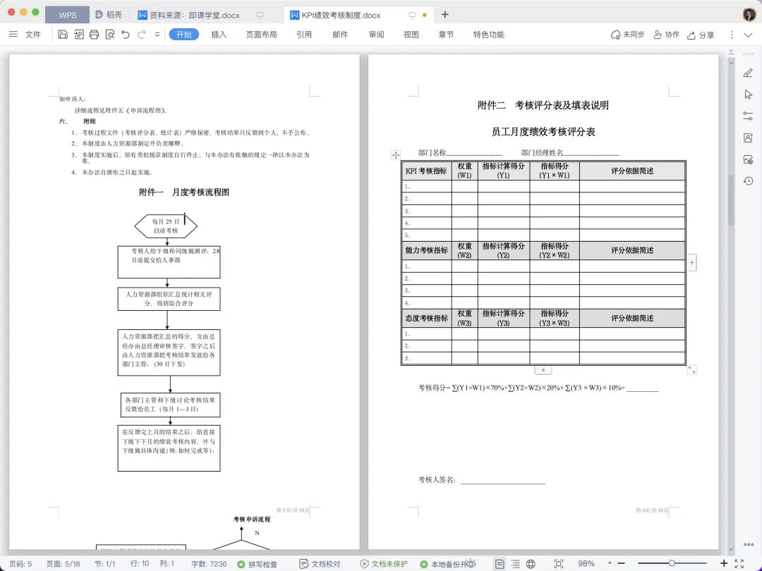Click the table resize handle at bottom-right corner

(x=691, y=370)
